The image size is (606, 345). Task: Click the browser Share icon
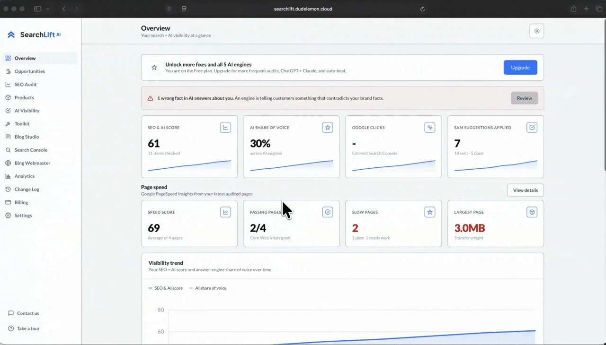coord(573,9)
